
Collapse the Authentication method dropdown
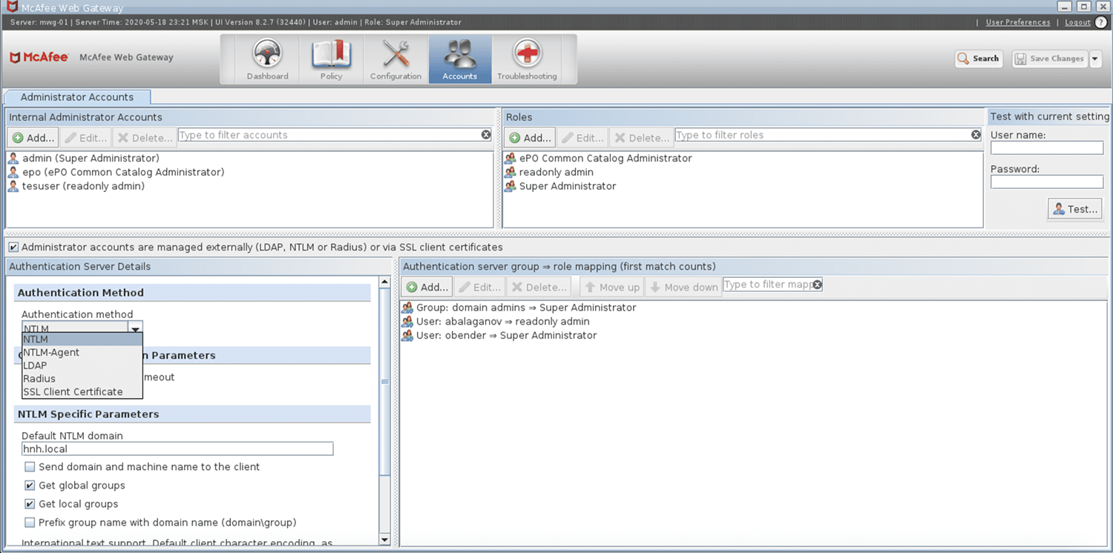point(135,327)
